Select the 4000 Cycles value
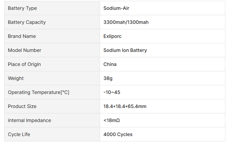Image resolution: width=231 pixels, height=145 pixels. click(x=118, y=135)
